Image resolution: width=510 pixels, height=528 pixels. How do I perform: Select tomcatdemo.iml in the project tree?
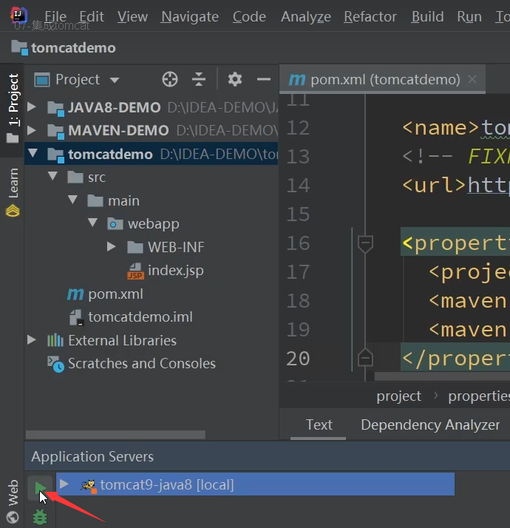(x=140, y=317)
